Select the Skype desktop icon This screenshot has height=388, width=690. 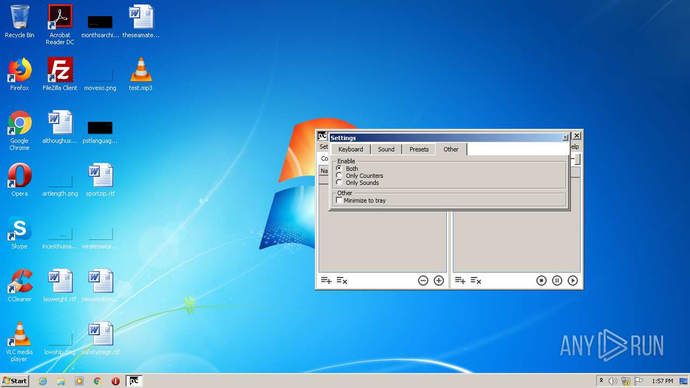[19, 233]
